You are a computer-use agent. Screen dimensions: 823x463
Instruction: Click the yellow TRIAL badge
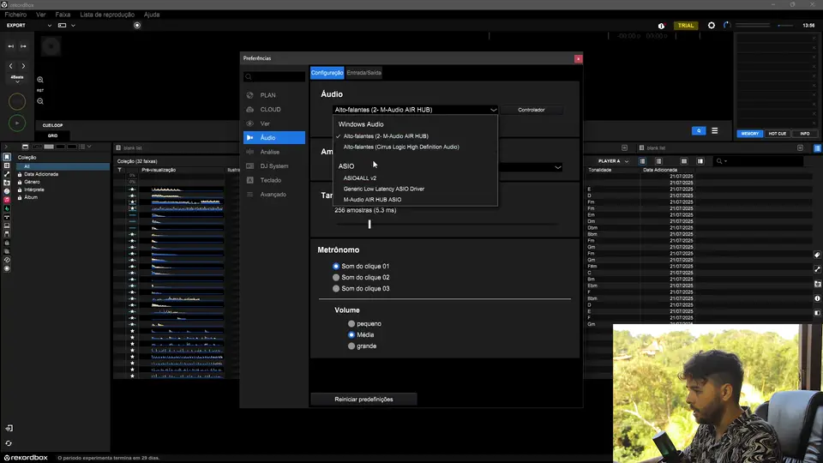click(x=686, y=25)
